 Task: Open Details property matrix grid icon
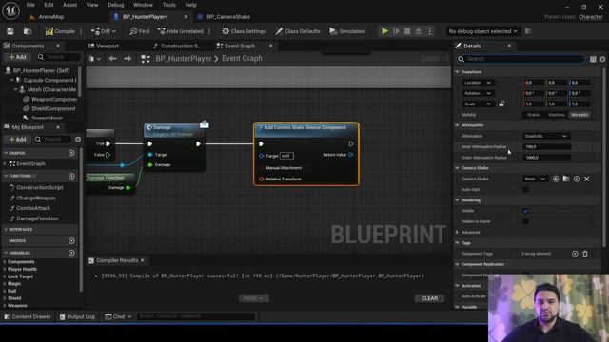593,59
